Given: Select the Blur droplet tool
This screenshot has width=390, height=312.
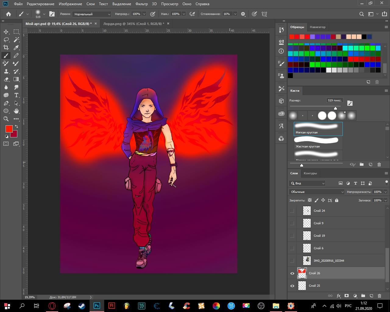Looking at the screenshot, I should 6,87.
